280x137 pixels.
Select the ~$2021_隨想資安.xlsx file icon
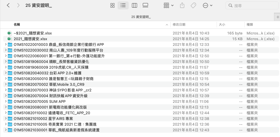[x=10, y=33]
